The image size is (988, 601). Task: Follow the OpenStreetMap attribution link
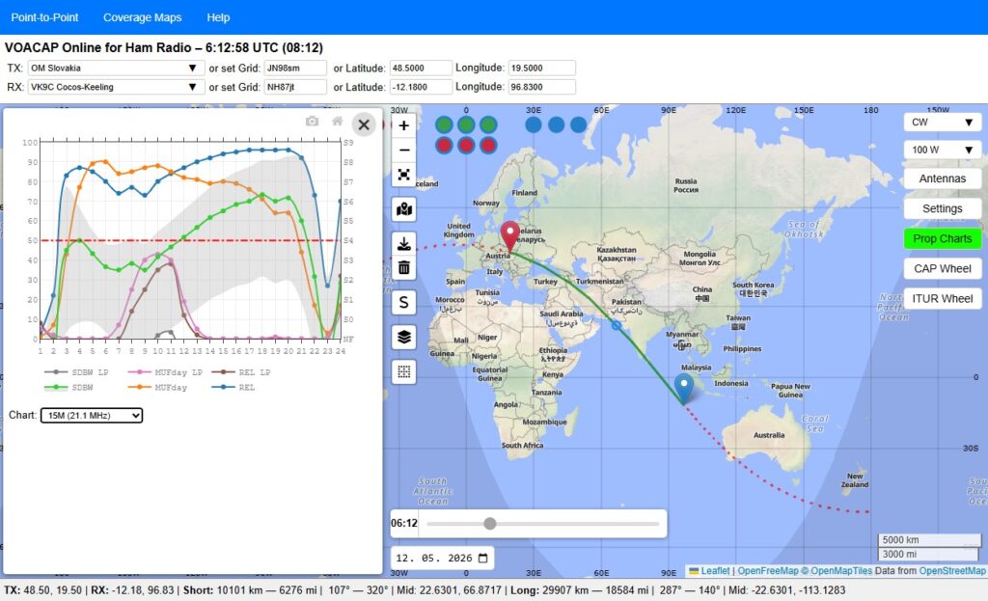coord(952,571)
